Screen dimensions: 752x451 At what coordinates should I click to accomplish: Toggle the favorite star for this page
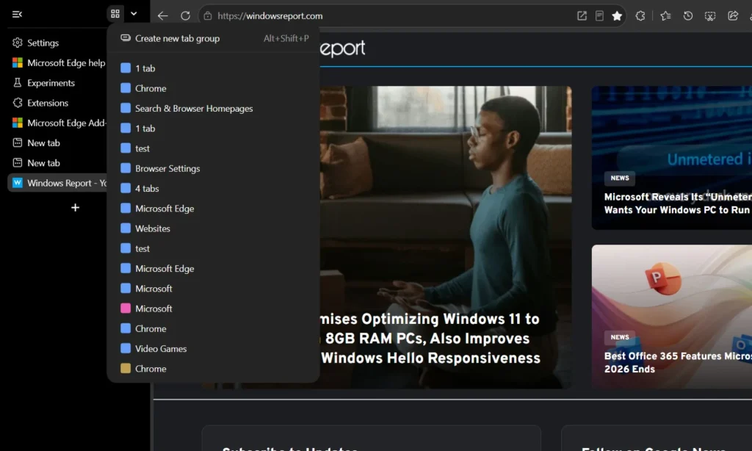click(617, 16)
